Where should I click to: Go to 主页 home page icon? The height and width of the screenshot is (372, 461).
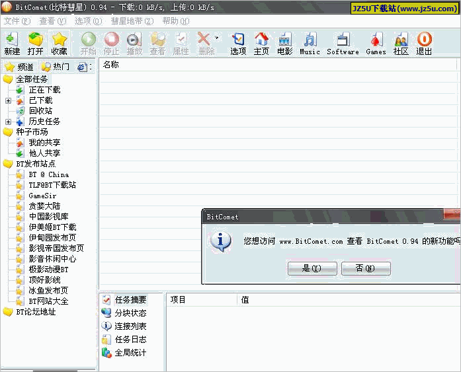(261, 44)
